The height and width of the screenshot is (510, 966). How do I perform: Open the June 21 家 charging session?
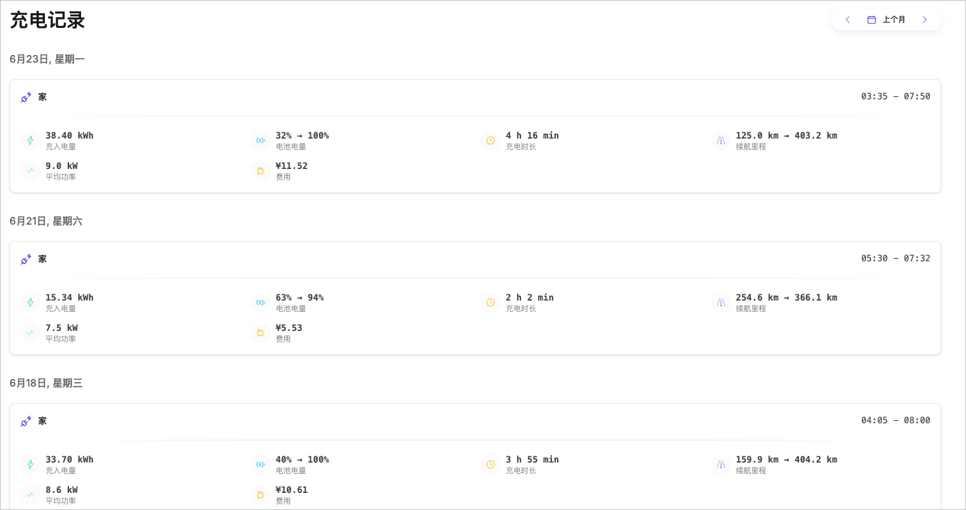coord(42,259)
